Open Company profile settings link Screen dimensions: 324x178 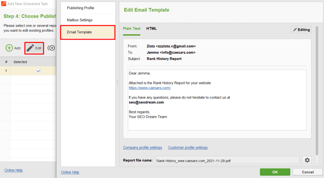click(143, 148)
